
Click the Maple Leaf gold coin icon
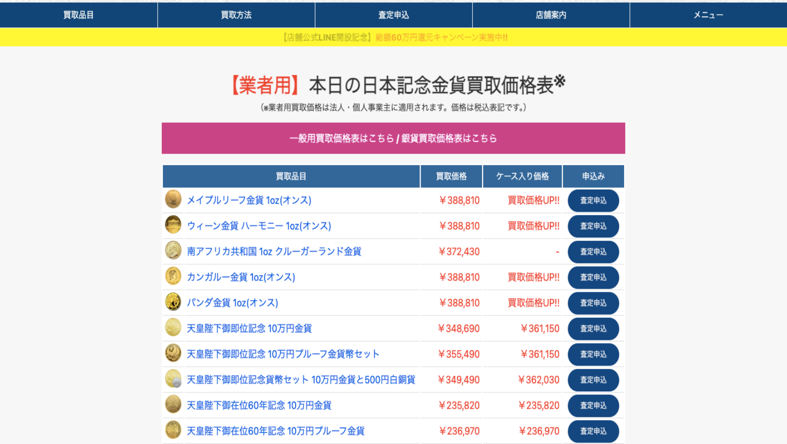click(173, 199)
